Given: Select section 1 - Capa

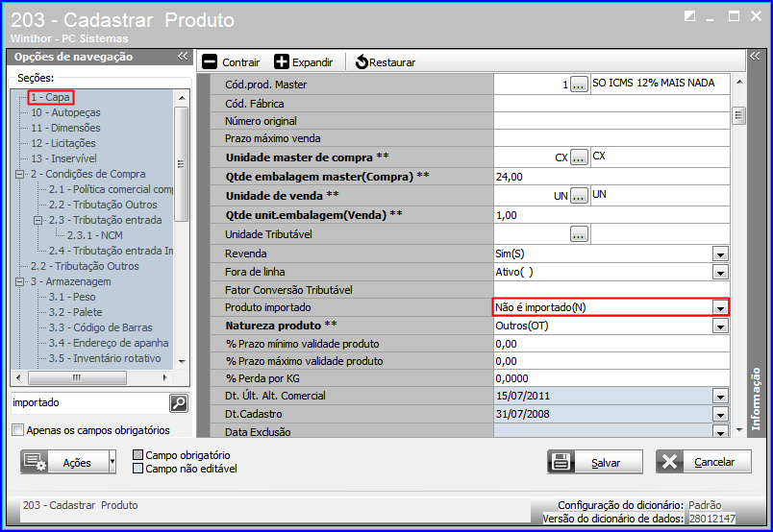Looking at the screenshot, I should 50,97.
